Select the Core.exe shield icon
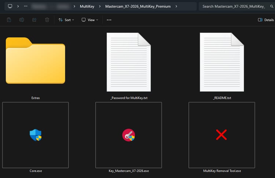The width and height of the screenshot is (275, 178). coord(36,135)
